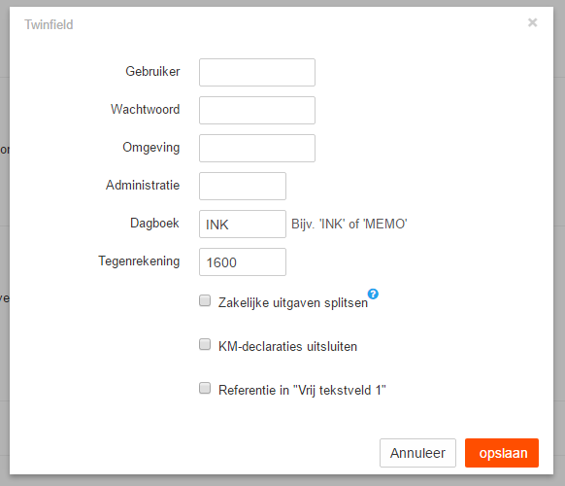Click the Dagboek field containing INK
565x486 pixels.
click(x=243, y=225)
